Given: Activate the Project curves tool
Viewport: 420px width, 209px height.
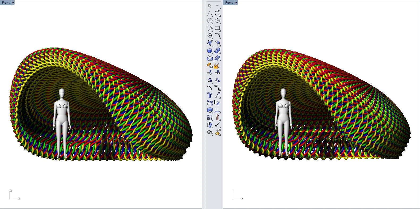Looking at the screenshot, I should pos(217,110).
